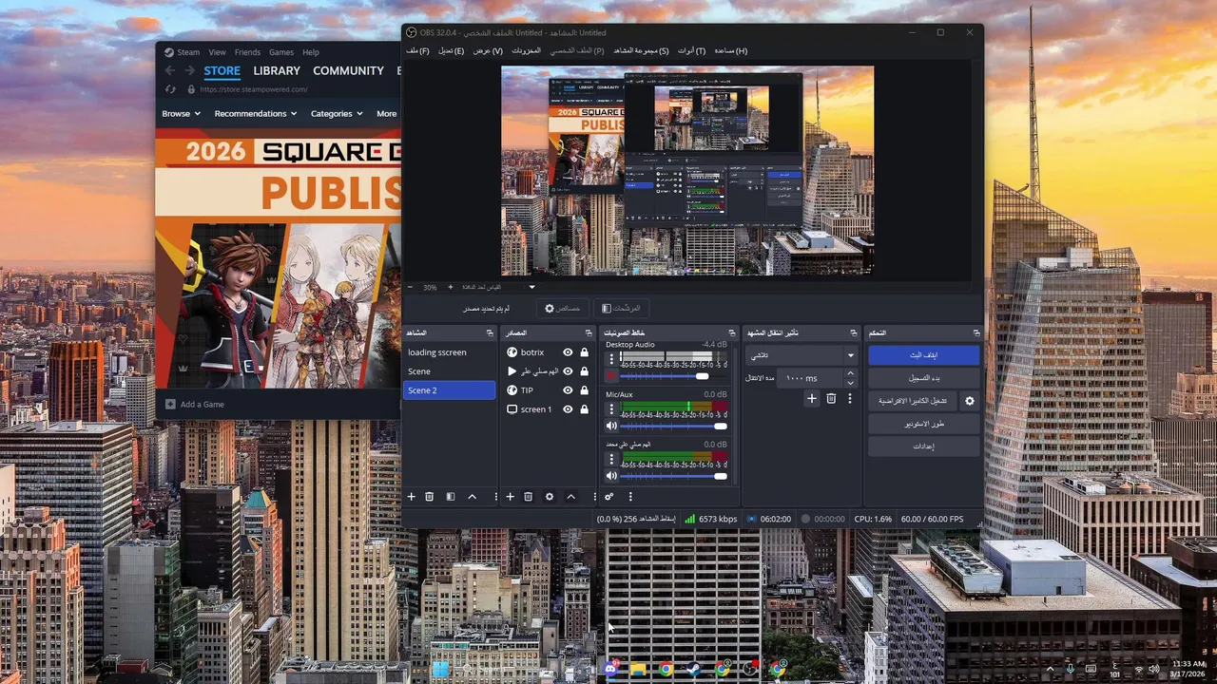Open Scenes panel toolbar overflow menu
This screenshot has width=1217, height=684.
coord(495,497)
